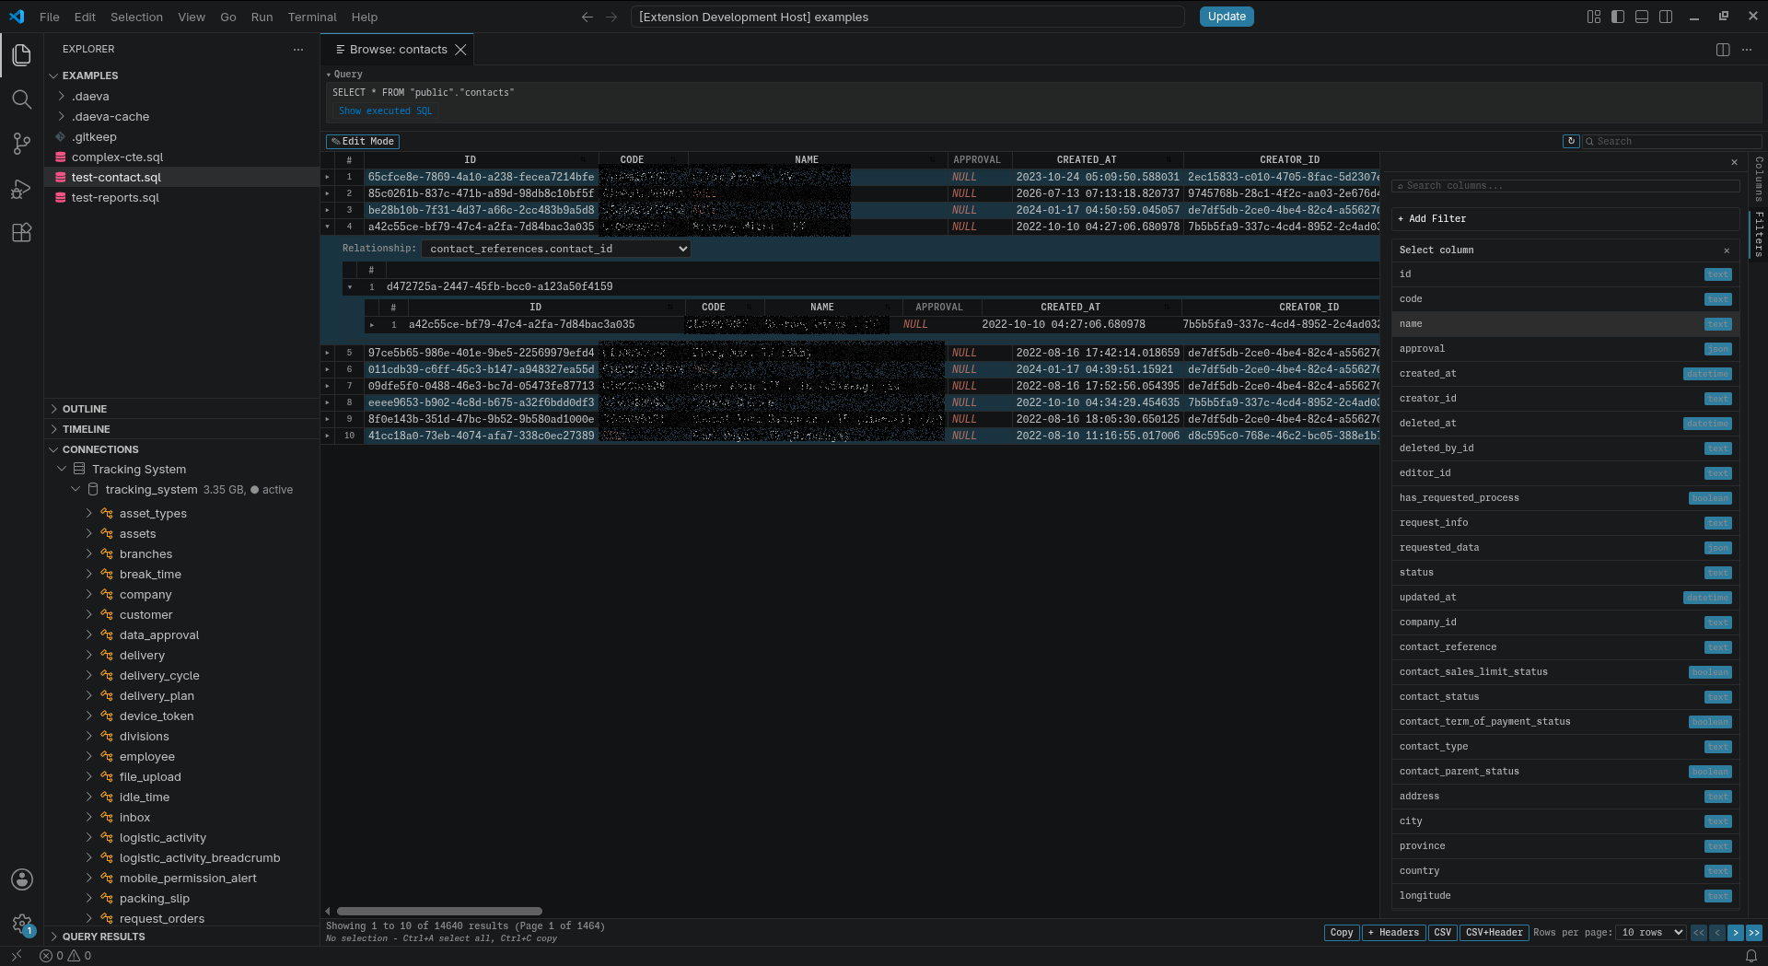
Task: Export results with CSV button
Action: [x=1443, y=933]
